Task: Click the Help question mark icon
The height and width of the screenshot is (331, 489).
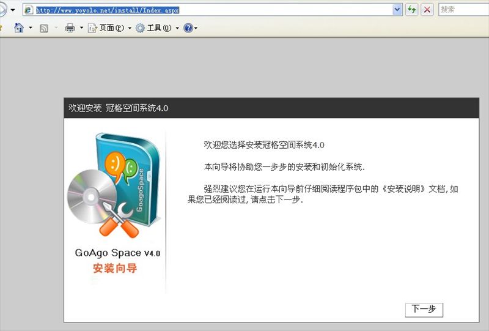Action: (x=188, y=28)
